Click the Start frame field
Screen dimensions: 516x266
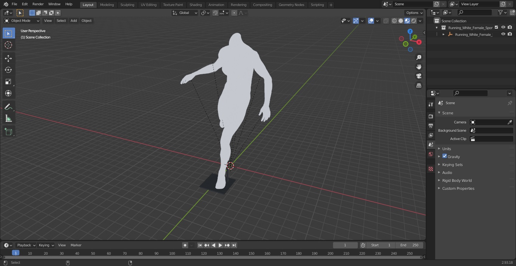click(x=381, y=245)
